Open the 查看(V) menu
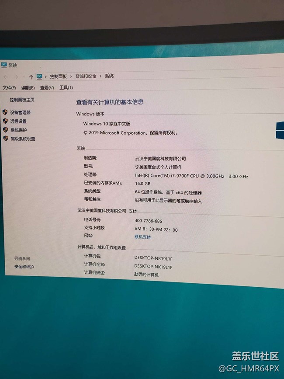Screen dimensions: 284x379 tap(47, 88)
